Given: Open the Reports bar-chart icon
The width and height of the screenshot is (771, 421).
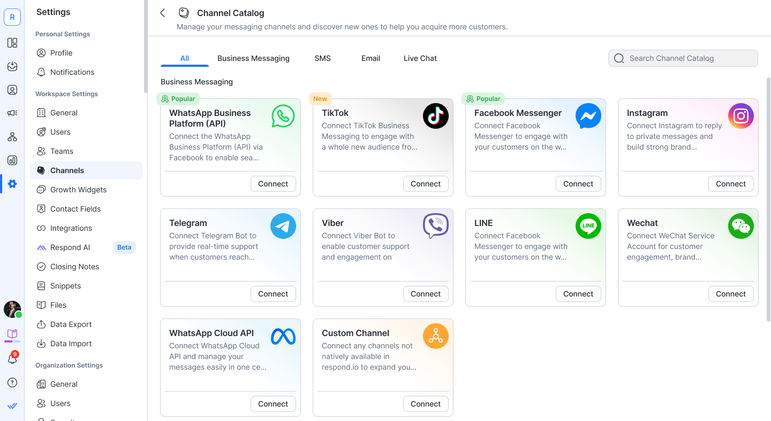Looking at the screenshot, I should click(x=12, y=160).
